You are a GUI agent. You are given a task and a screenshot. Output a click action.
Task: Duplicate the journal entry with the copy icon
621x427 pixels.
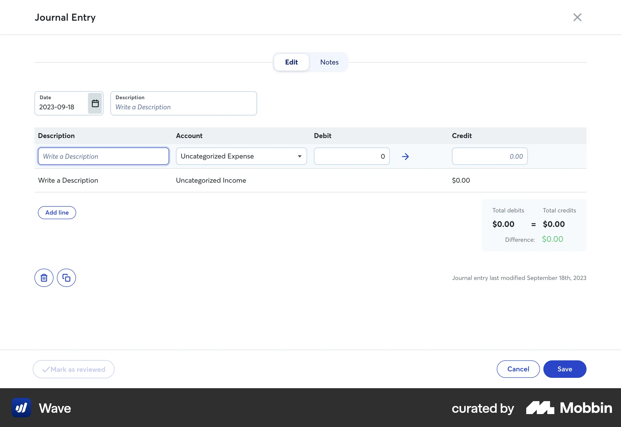66,278
